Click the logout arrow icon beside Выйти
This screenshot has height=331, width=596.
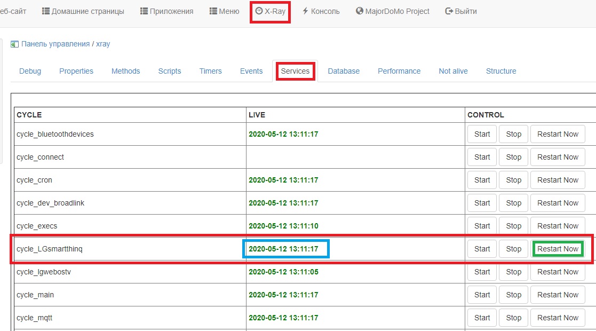(449, 11)
